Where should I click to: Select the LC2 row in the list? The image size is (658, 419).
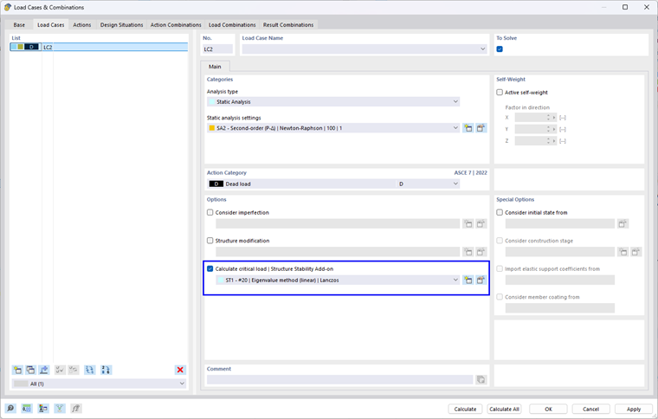99,47
